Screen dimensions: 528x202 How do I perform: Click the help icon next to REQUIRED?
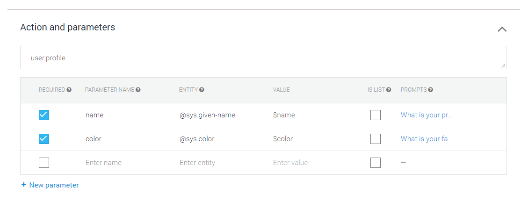69,90
